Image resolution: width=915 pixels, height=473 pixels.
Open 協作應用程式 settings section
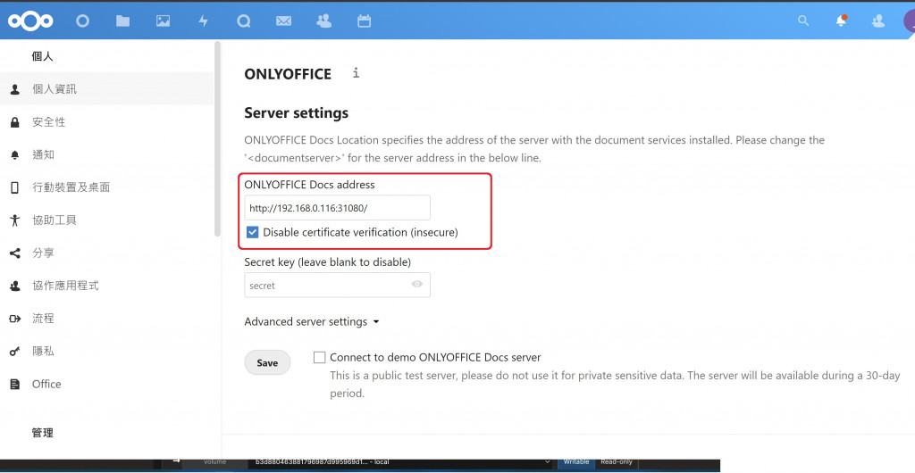click(x=107, y=286)
